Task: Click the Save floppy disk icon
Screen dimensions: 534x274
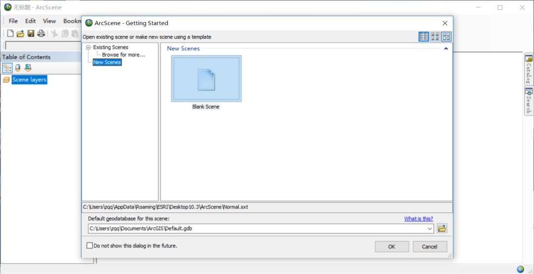Action: (x=31, y=33)
